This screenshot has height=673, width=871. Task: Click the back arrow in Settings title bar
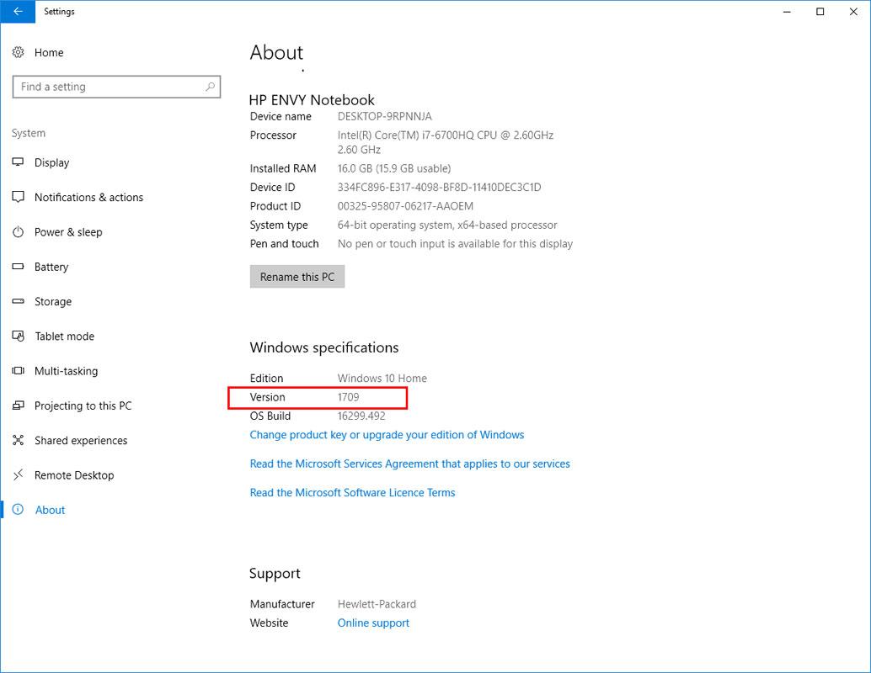(x=18, y=11)
